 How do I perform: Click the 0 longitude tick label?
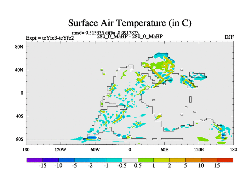click(x=130, y=149)
